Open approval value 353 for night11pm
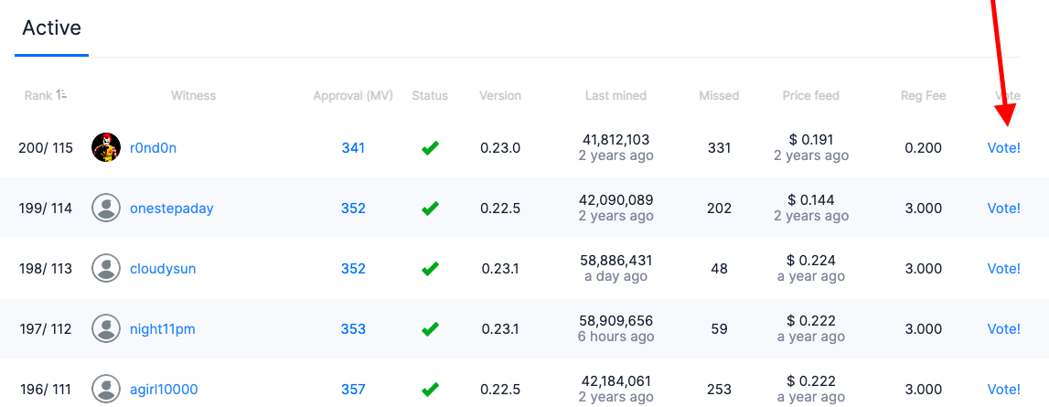Image resolution: width=1049 pixels, height=407 pixels. [353, 328]
